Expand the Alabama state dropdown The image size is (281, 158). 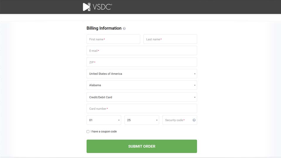pos(142,85)
